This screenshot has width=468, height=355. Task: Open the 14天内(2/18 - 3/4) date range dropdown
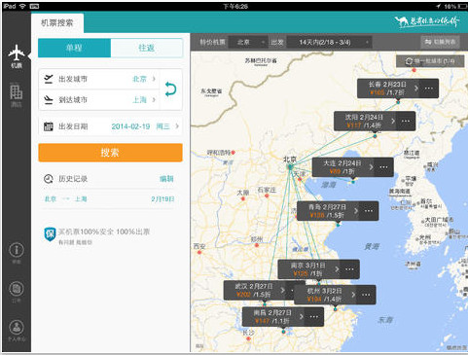pyautogui.click(x=330, y=42)
